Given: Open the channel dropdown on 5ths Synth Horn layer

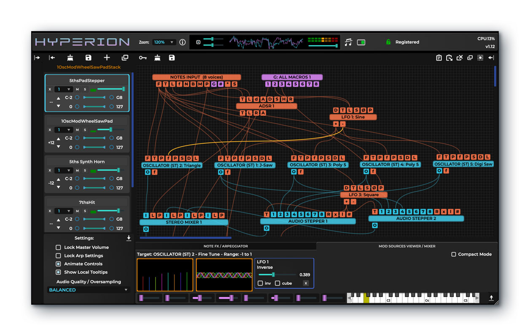Looking at the screenshot, I should point(64,170).
